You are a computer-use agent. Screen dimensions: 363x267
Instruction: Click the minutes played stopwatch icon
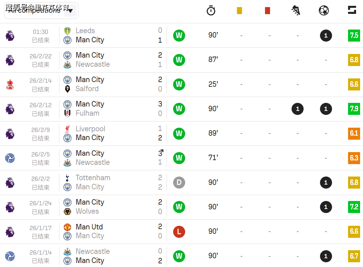(x=211, y=11)
